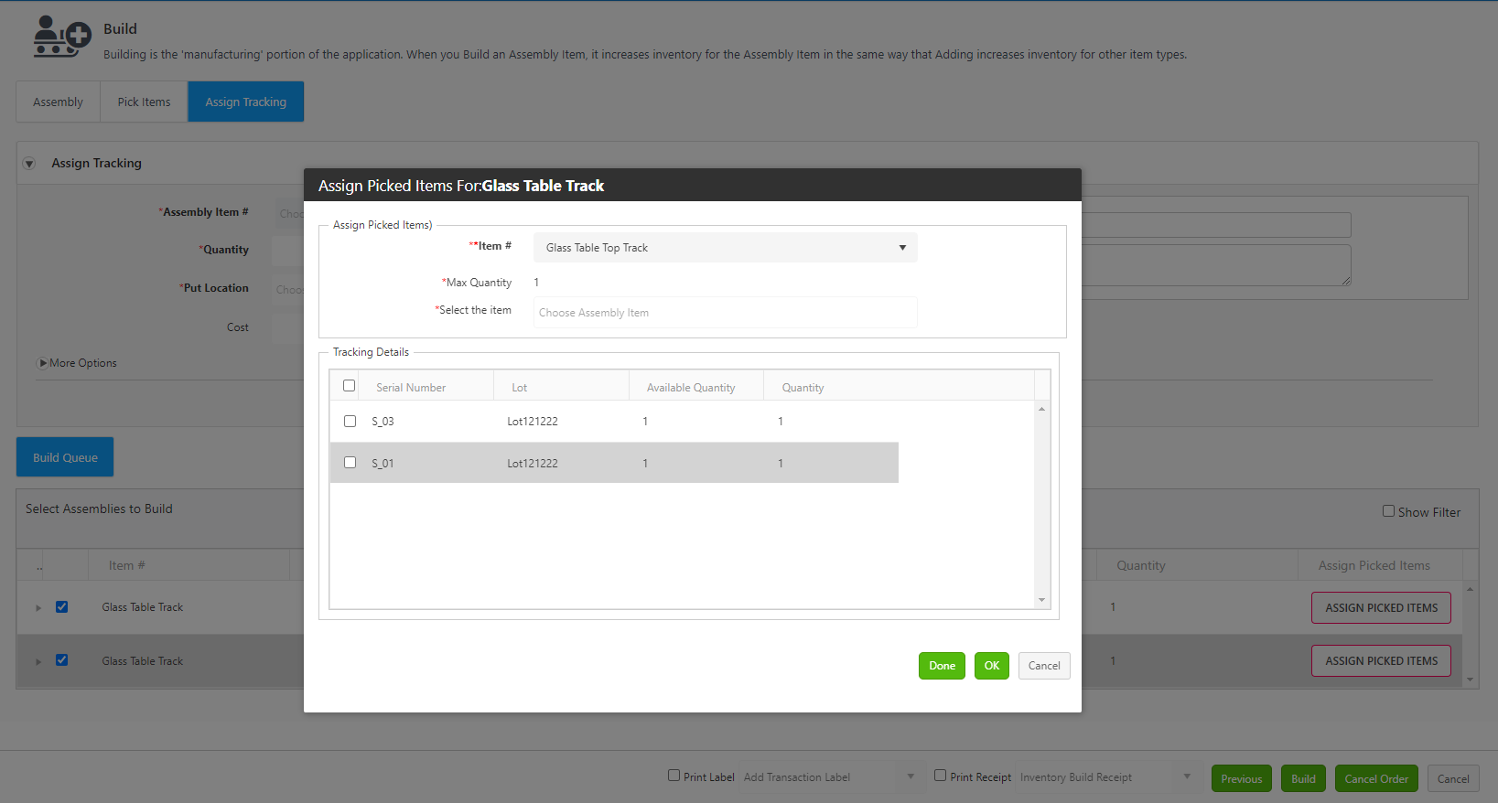1498x803 pixels.
Task: Enable the Show Filter checkbox
Action: [1388, 511]
